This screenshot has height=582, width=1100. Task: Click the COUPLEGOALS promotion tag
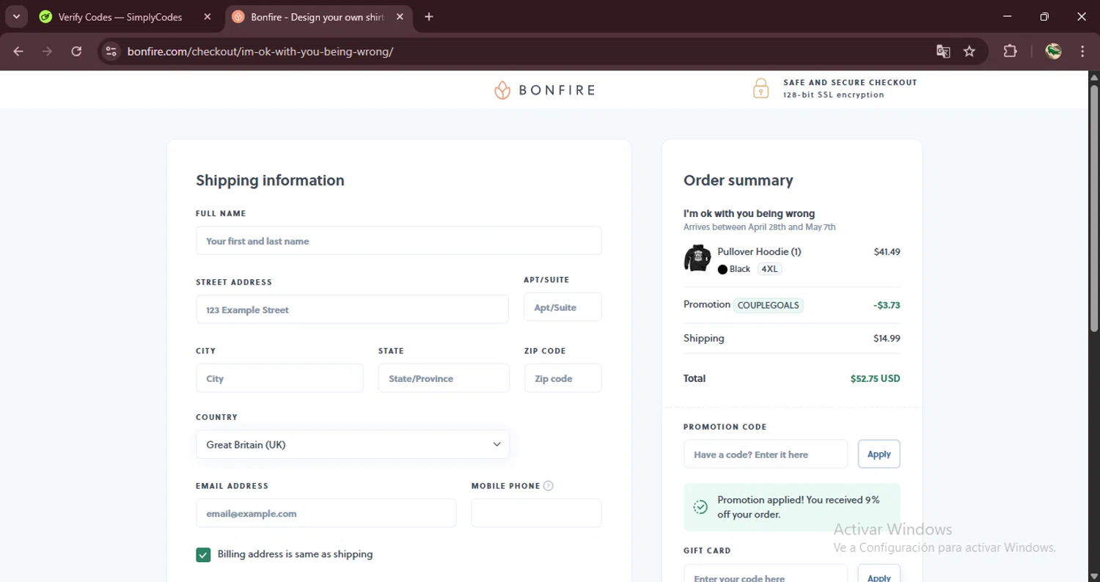[769, 305]
